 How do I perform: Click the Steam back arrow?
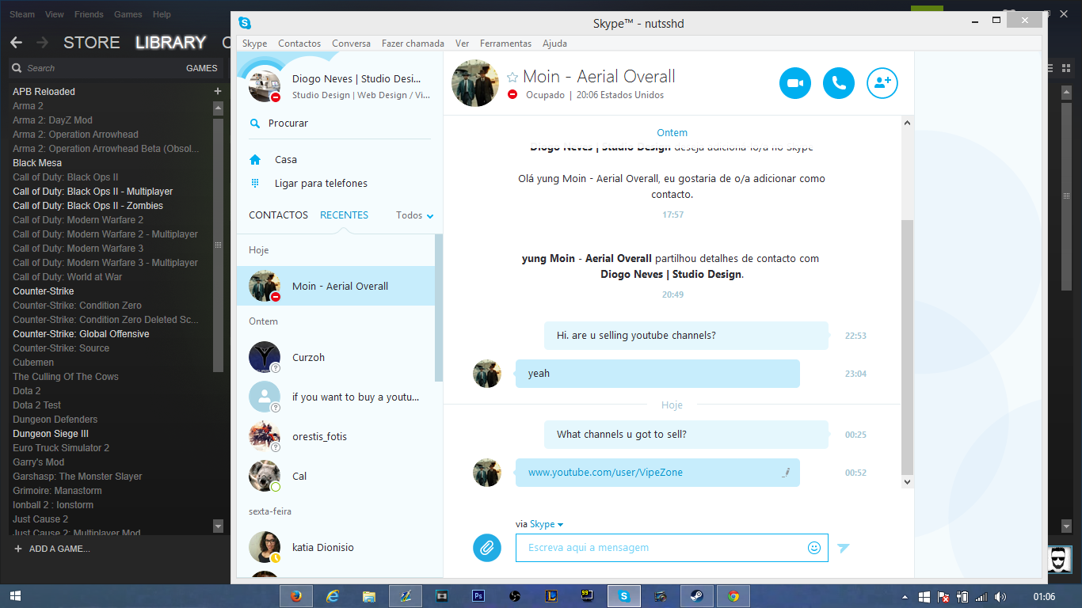pos(16,43)
